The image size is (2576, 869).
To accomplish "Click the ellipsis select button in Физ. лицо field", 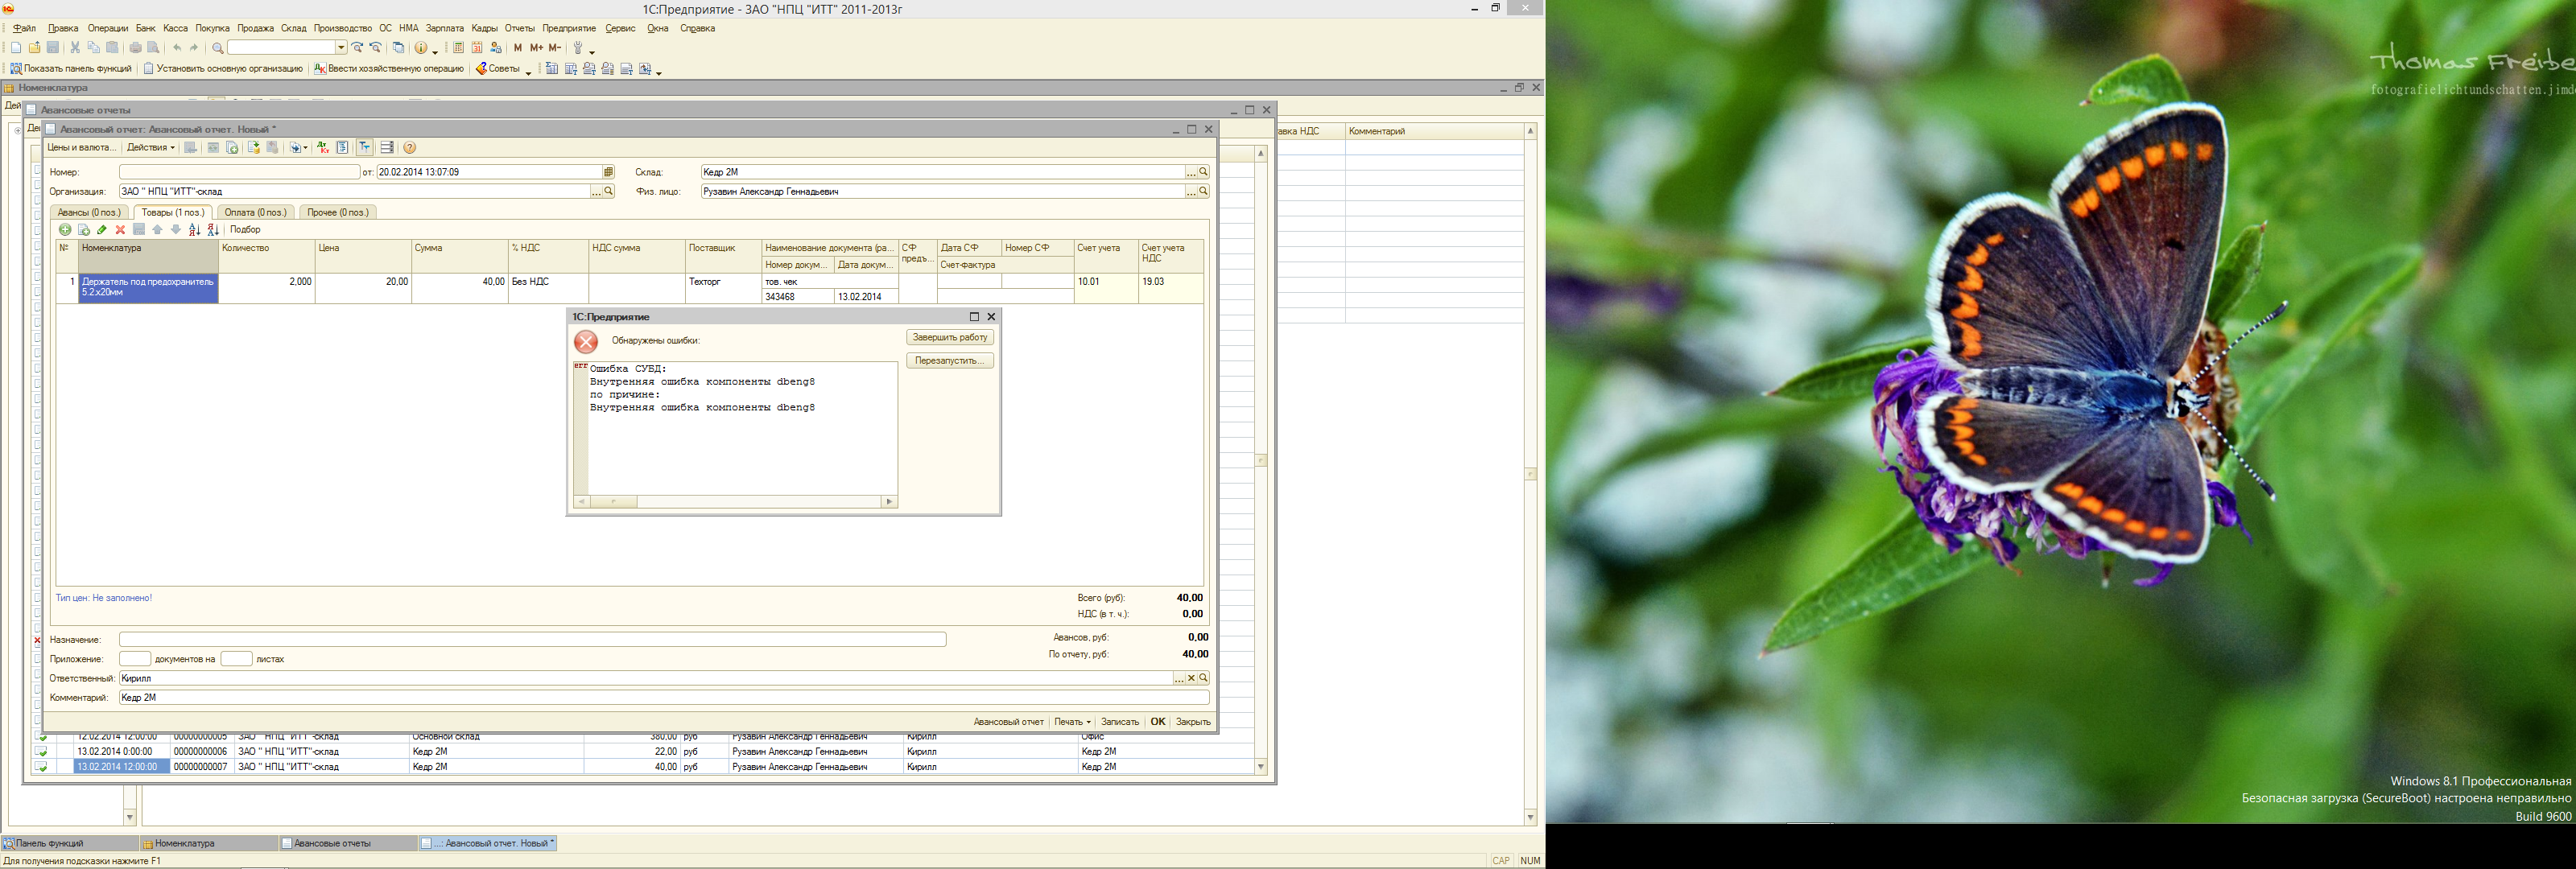I will (1191, 192).
